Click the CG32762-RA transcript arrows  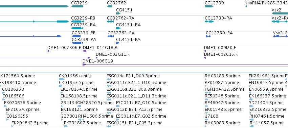pyautogui.click(x=110, y=22)
